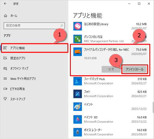
Task: Click the 10.2 MB size value
Action: click(141, 24)
